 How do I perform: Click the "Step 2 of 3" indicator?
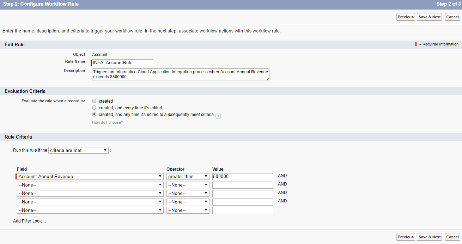(x=448, y=4)
